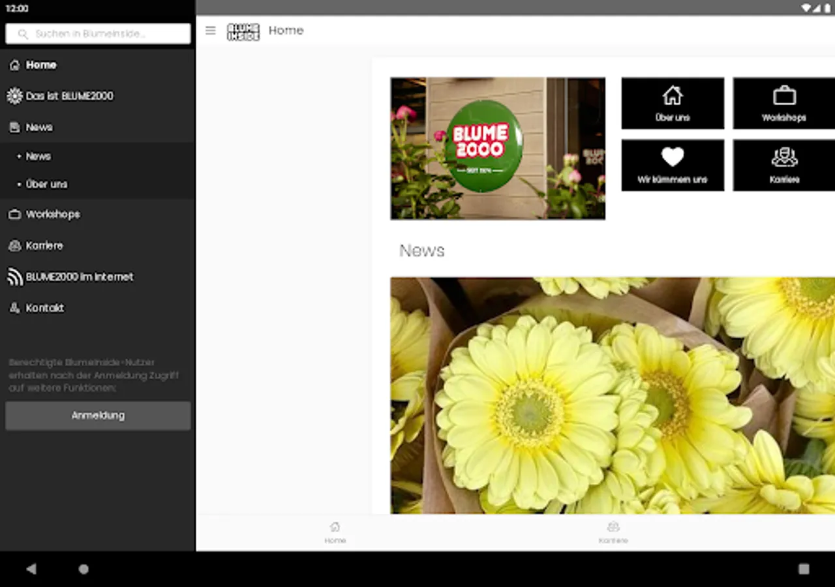Select the Über uns sub-item in the sidebar
The height and width of the screenshot is (587, 835).
tap(98, 185)
